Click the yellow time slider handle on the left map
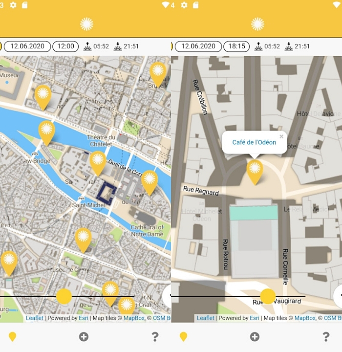Screen dimensions: 342x352 tap(64, 296)
